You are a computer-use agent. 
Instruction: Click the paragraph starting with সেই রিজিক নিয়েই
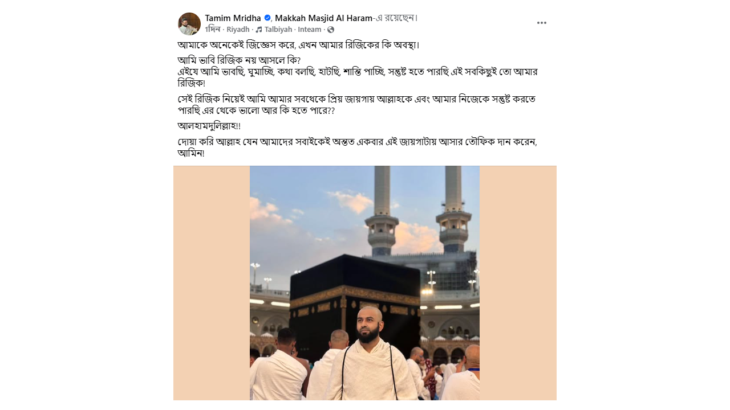(x=356, y=104)
